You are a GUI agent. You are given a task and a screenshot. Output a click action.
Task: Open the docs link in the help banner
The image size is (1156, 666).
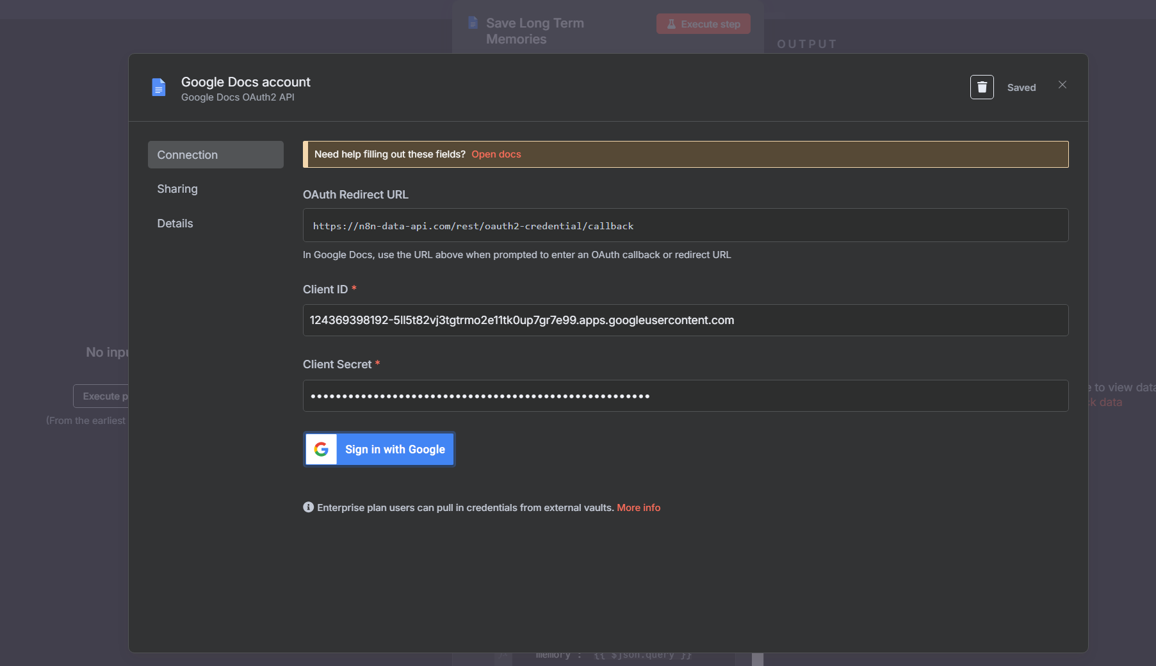click(496, 154)
